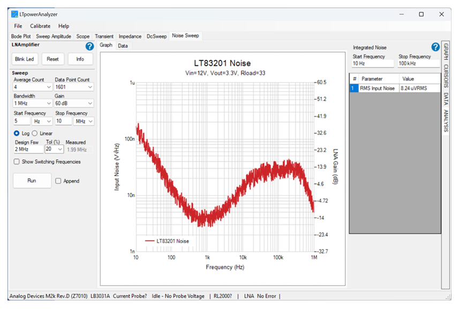Open the Help menu
The width and height of the screenshot is (459, 309).
click(64, 26)
